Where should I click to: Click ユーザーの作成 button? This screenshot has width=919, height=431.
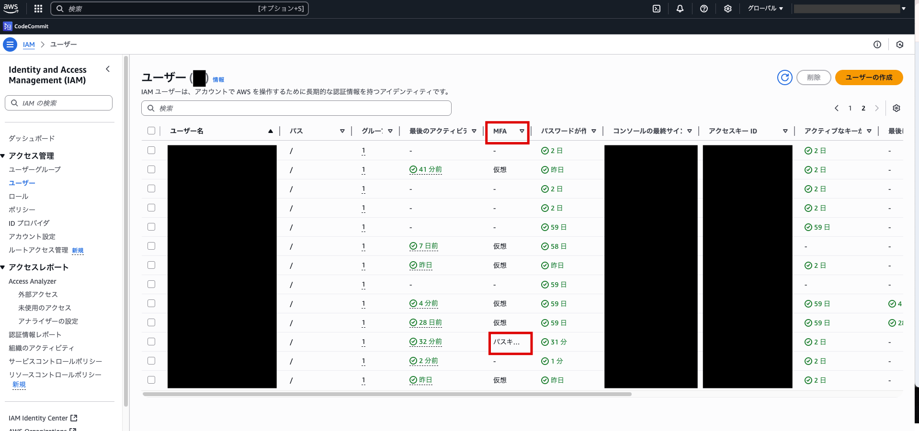(x=869, y=77)
